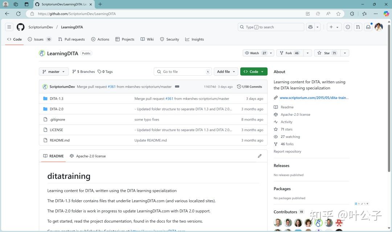This screenshot has height=232, width=392.
Task: Refresh the page with reload icon
Action: point(18,14)
